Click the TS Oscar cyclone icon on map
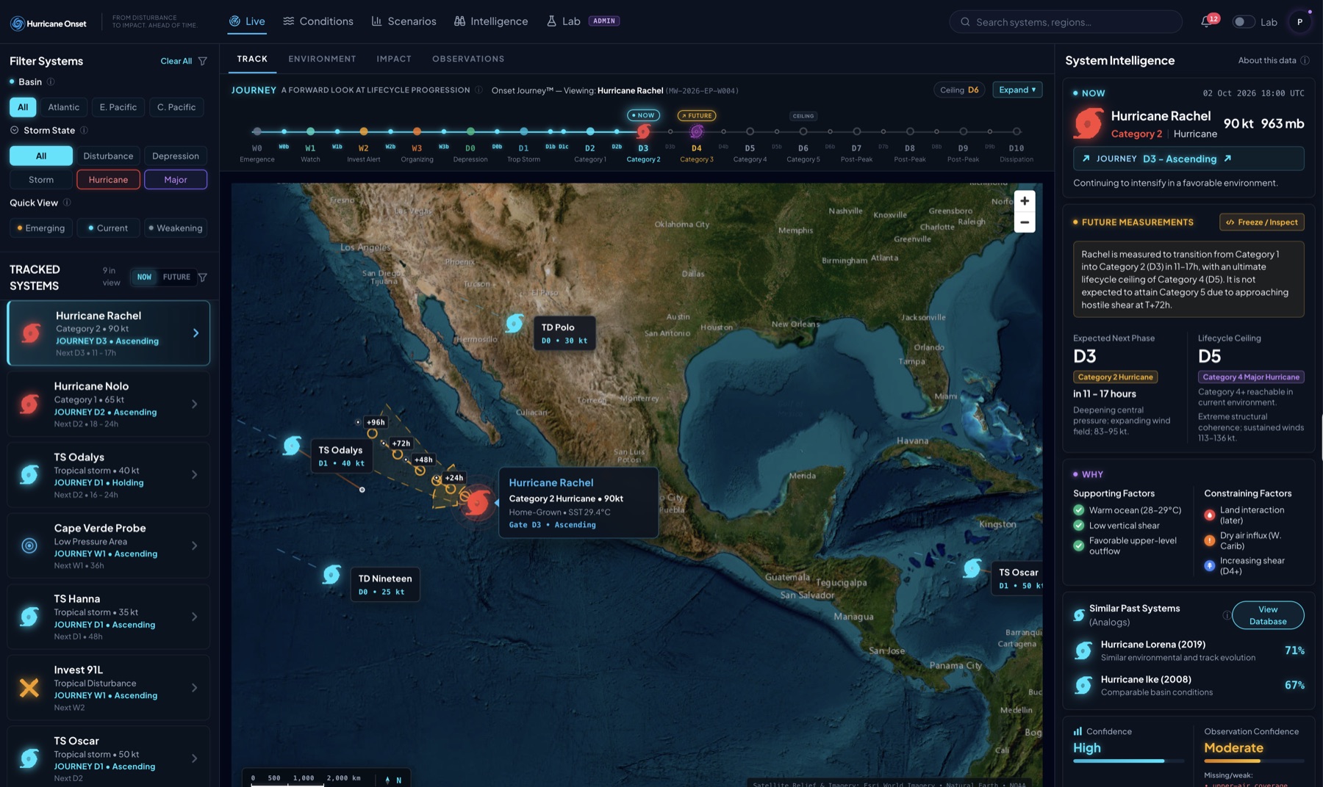 [x=972, y=567]
